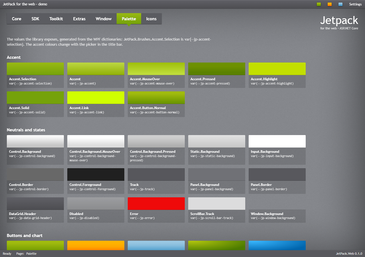Switch to the Core tab

click(x=17, y=19)
